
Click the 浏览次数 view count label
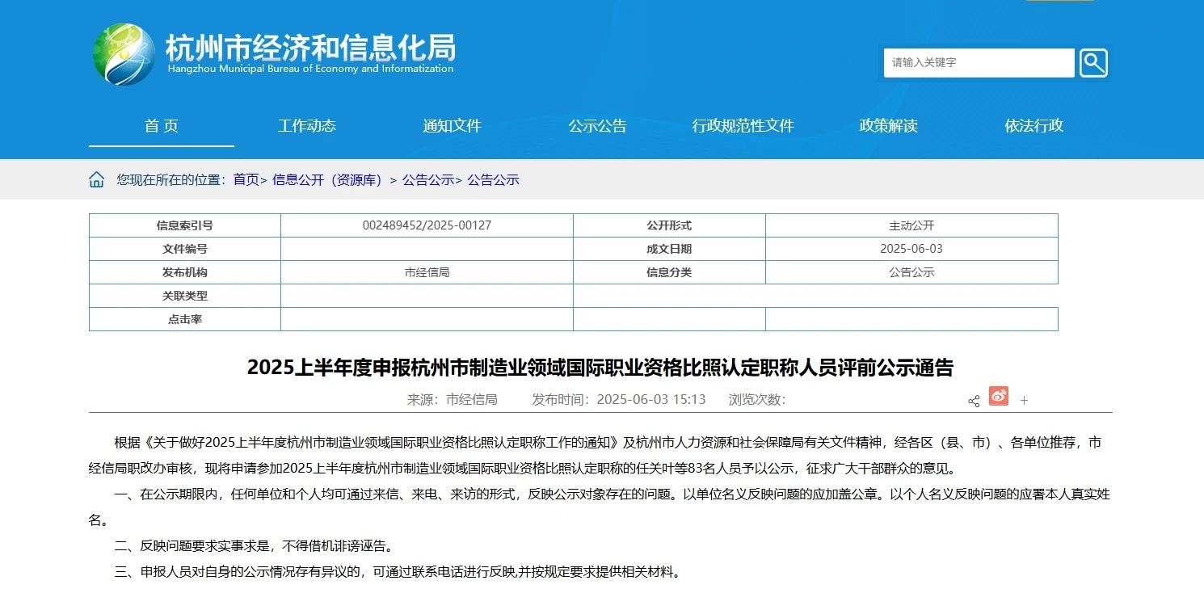coord(757,399)
